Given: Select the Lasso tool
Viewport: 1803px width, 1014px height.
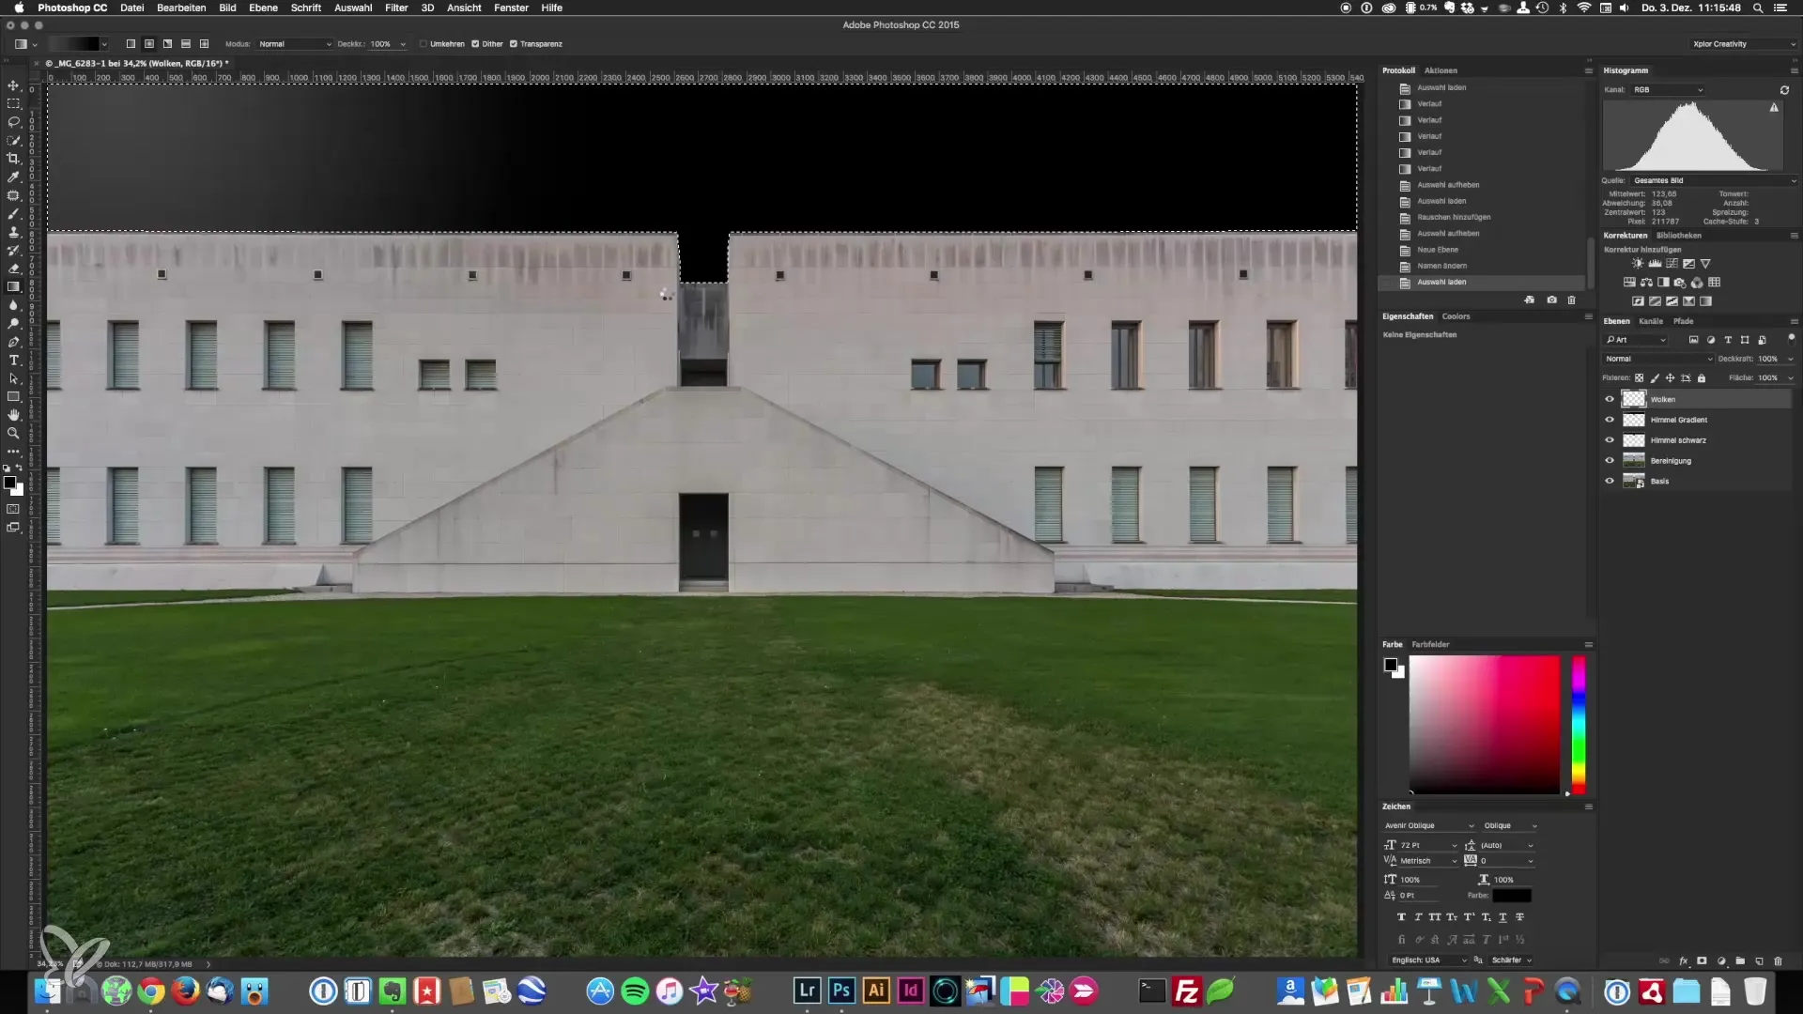Looking at the screenshot, I should pos(13,122).
